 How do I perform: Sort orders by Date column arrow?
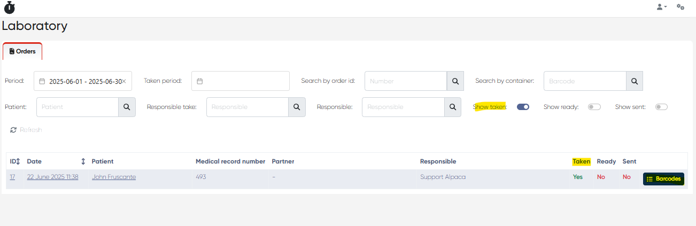coord(83,161)
